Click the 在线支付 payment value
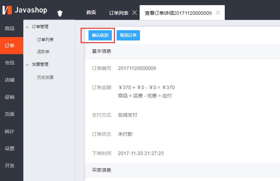 point(128,115)
